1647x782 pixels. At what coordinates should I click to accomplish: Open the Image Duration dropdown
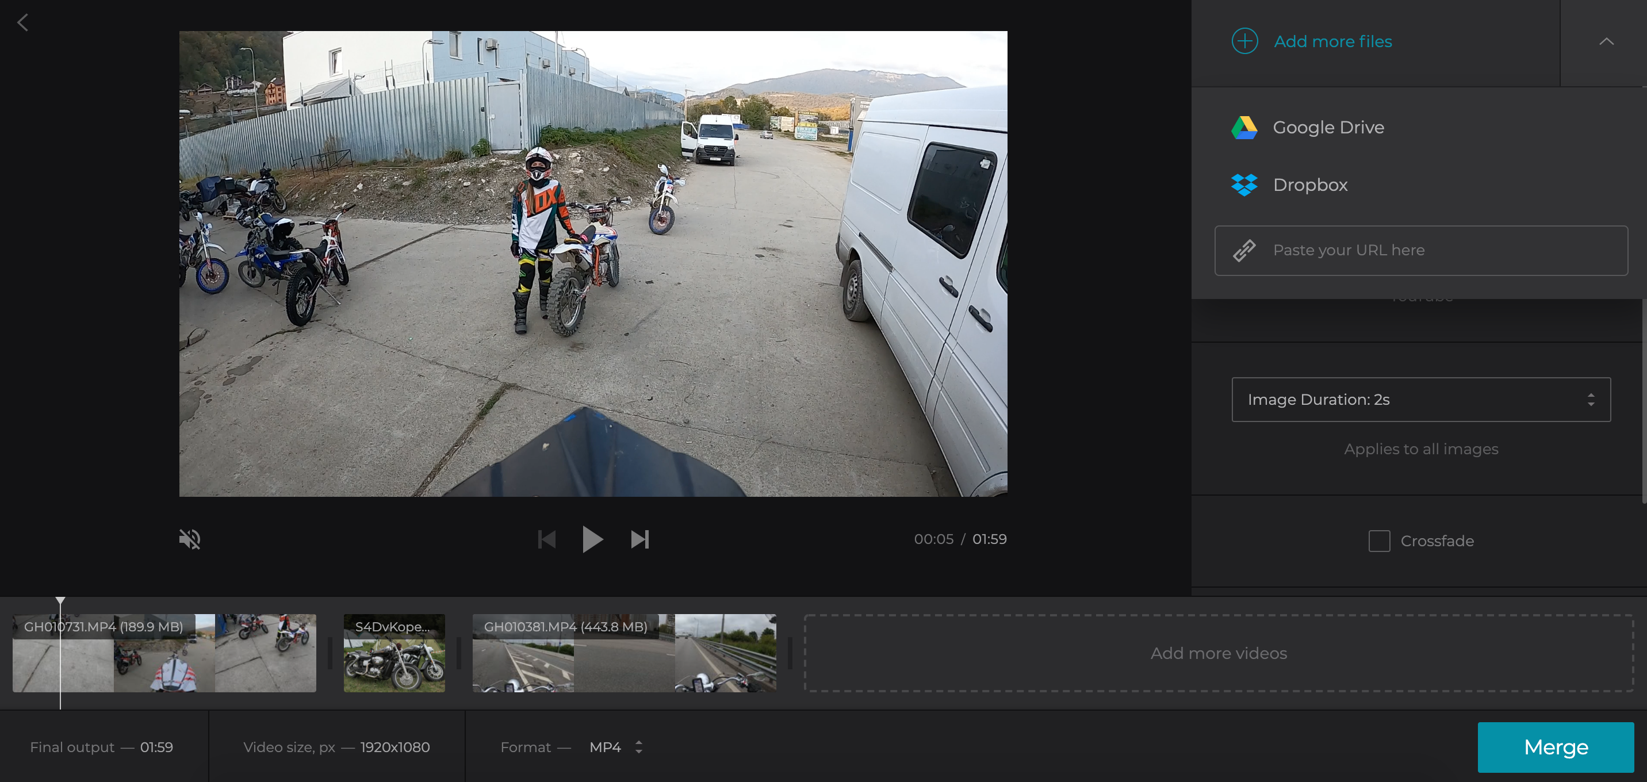click(x=1420, y=399)
